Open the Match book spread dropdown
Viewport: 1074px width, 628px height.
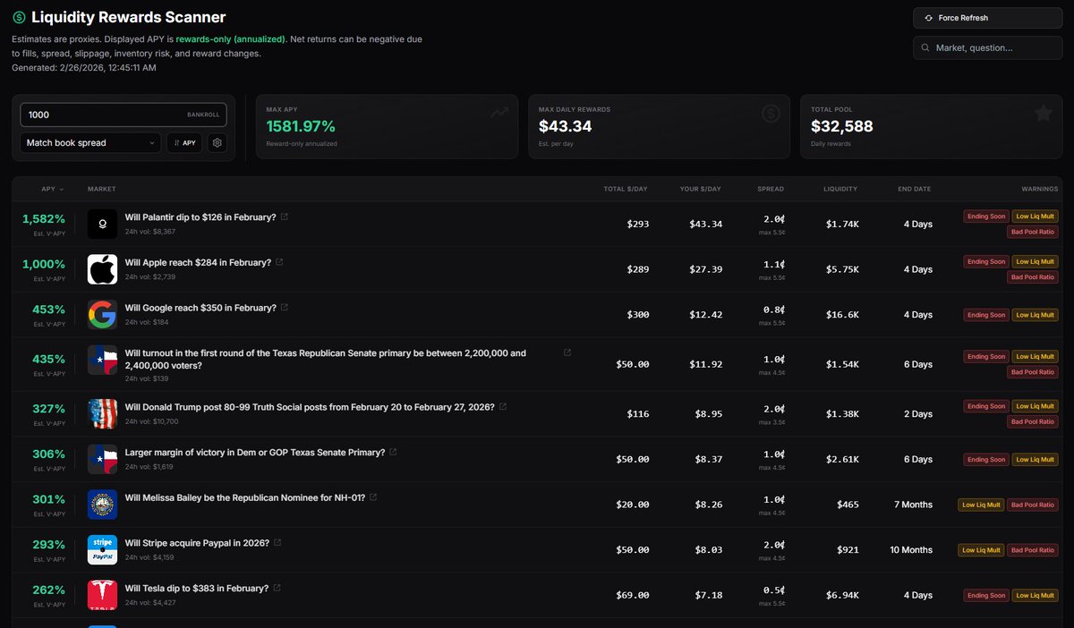point(90,143)
